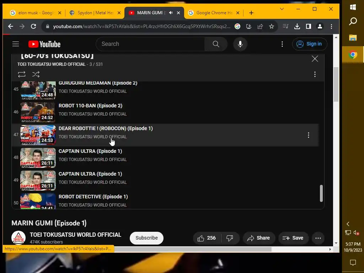Toggle Chrome side panel icon
The image size is (364, 273).
click(x=308, y=26)
